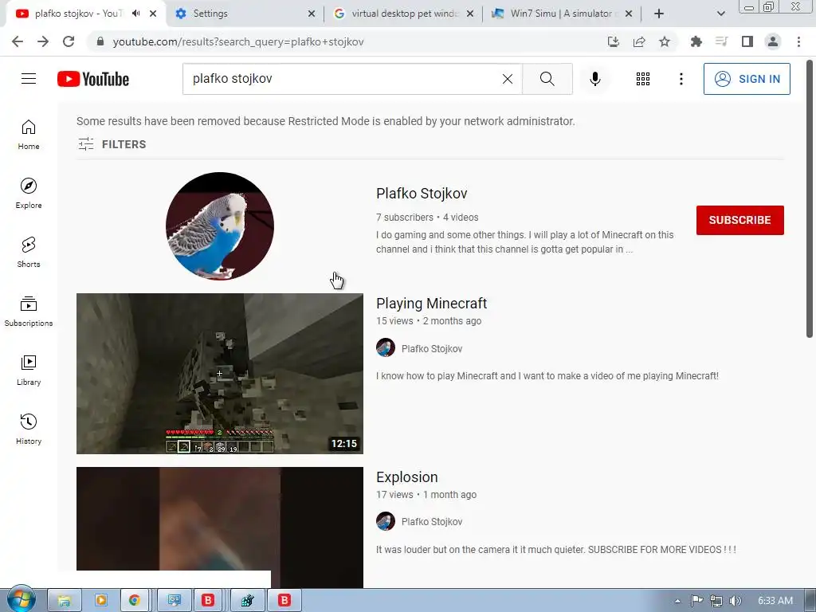Switch to the virtual desktop pet tab
The image size is (816, 612).
403,14
